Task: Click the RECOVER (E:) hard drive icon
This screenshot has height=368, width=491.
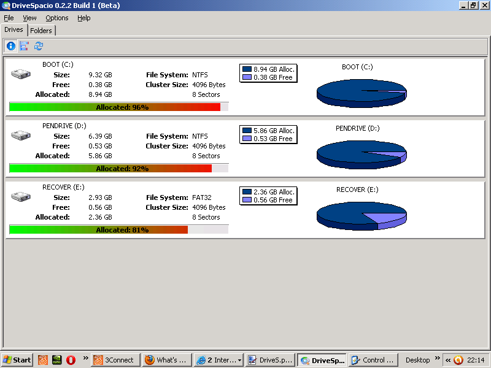Action: click(x=21, y=197)
